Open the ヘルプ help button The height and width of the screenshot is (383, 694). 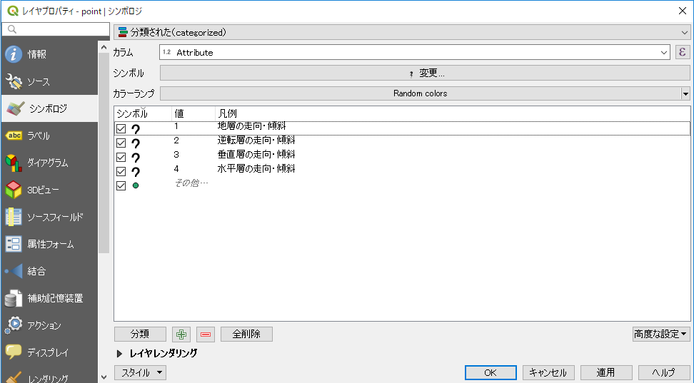pyautogui.click(x=664, y=373)
